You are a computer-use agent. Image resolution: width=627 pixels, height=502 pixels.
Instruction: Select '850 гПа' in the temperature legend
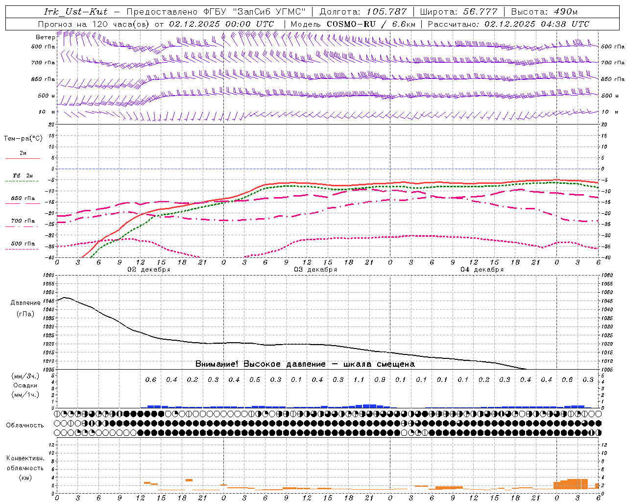pyautogui.click(x=23, y=199)
